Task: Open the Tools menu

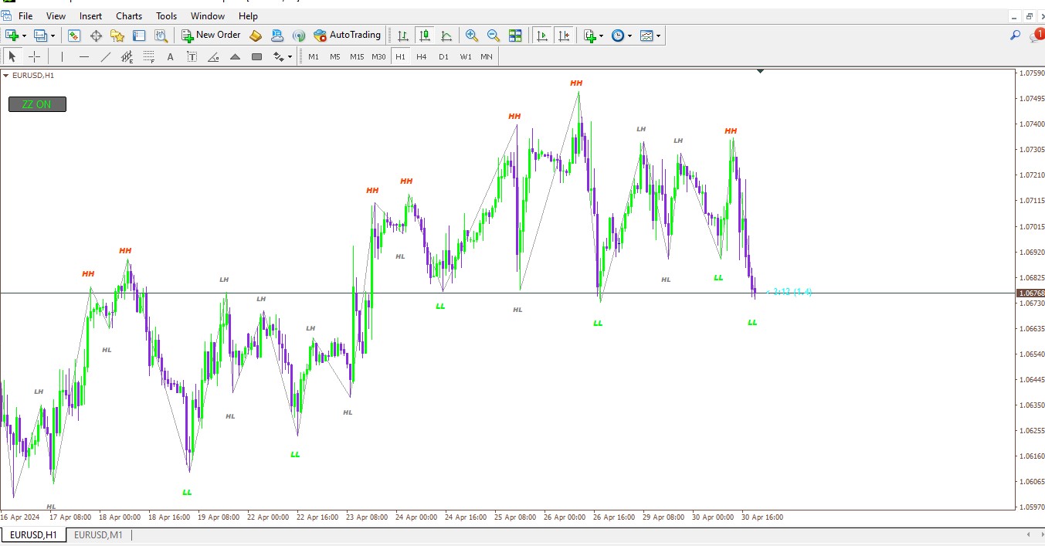Action: (x=166, y=15)
